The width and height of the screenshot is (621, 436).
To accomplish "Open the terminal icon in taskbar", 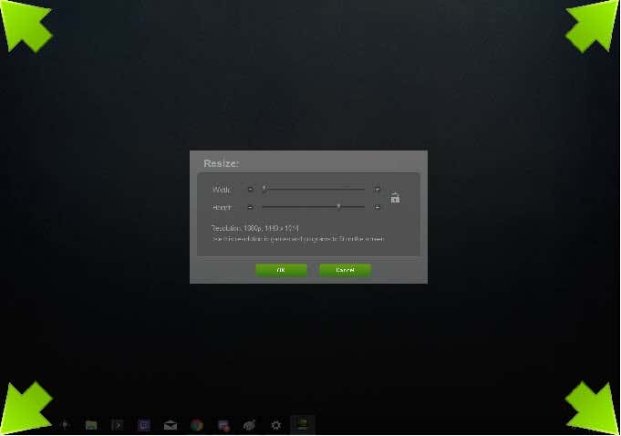I will click(118, 425).
